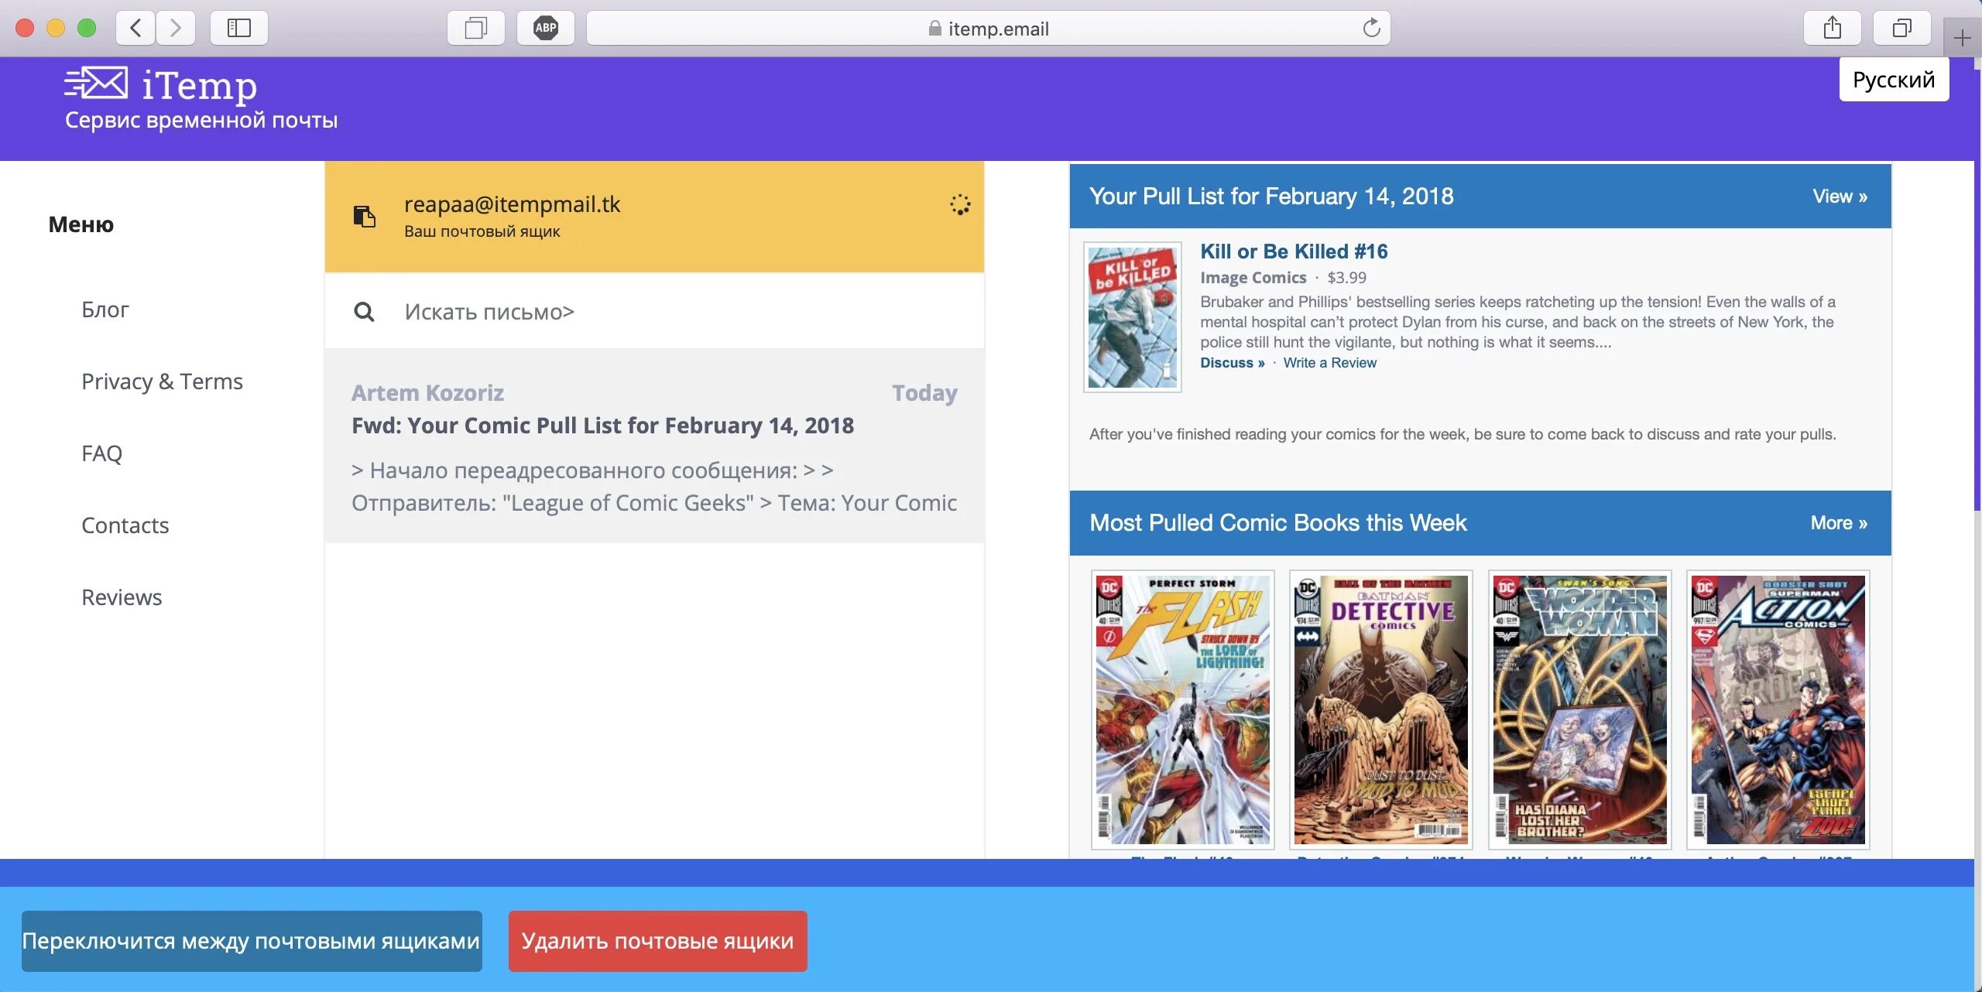Click Contacts menu item in sidebar
The image size is (1982, 992).
pyautogui.click(x=125, y=524)
